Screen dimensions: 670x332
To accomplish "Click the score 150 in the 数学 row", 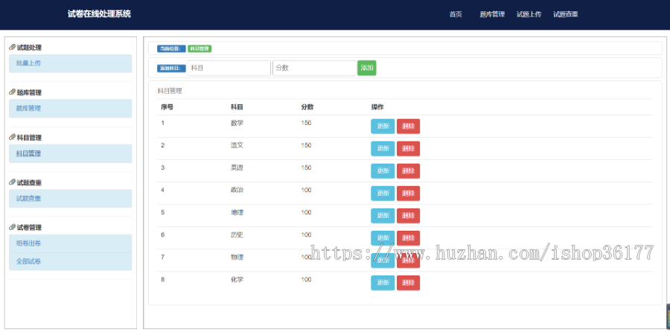I will 306,123.
